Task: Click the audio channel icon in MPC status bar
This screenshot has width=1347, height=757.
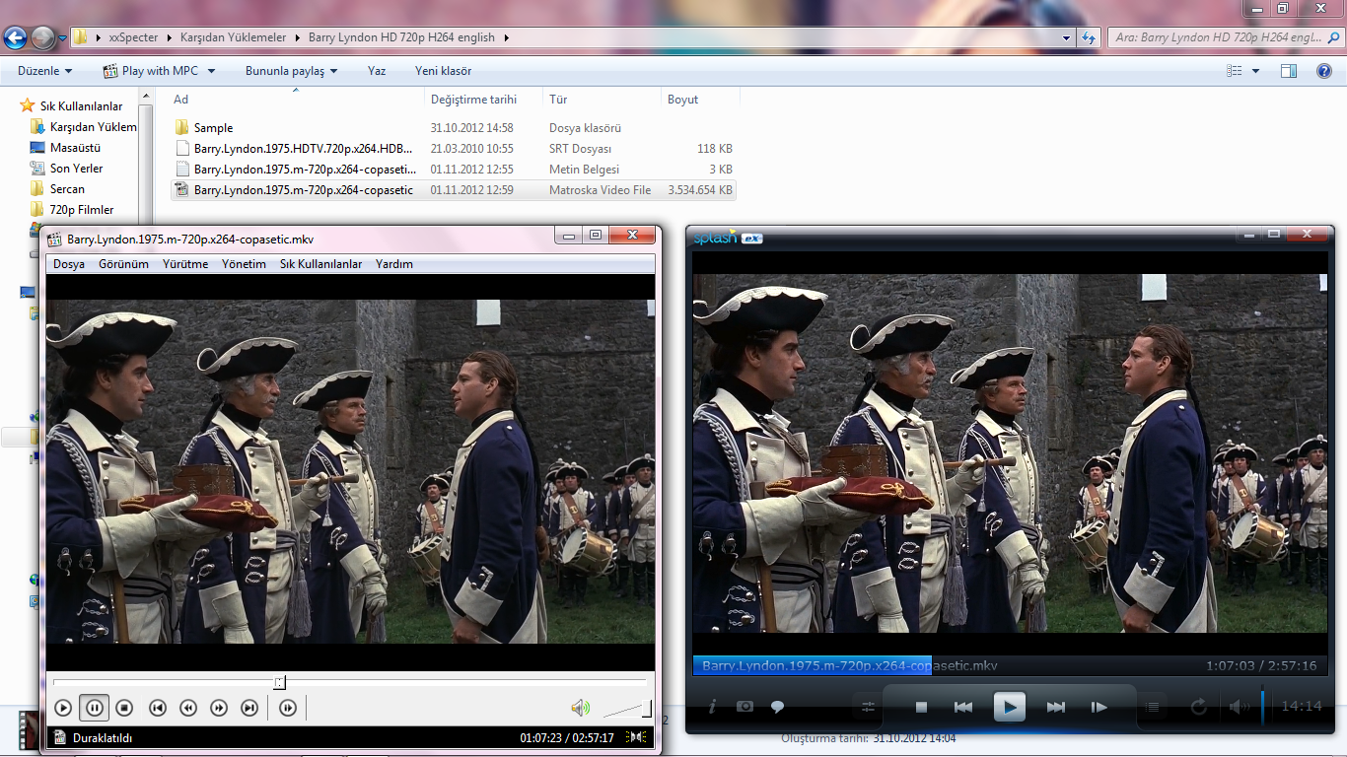Action: (638, 737)
